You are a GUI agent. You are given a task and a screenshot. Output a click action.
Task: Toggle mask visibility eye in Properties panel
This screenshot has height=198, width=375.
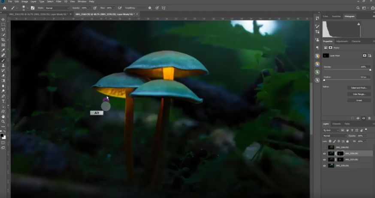364,118
